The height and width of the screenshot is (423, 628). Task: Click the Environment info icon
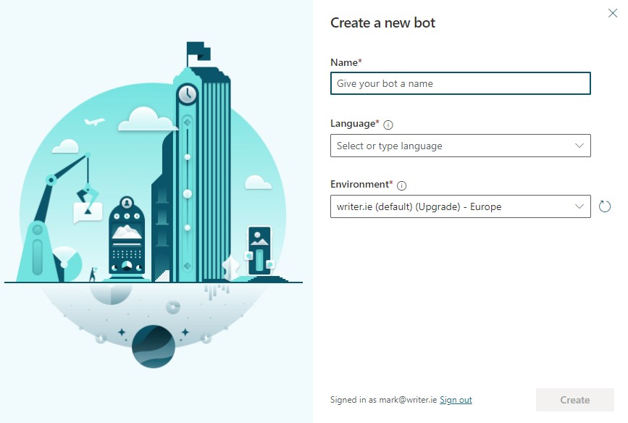[x=401, y=186]
